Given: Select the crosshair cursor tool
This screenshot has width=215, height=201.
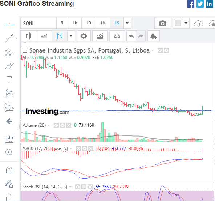Looking at the screenshot, I should tap(9, 25).
